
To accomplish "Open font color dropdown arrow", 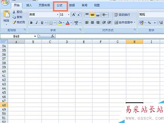I will [71, 23].
